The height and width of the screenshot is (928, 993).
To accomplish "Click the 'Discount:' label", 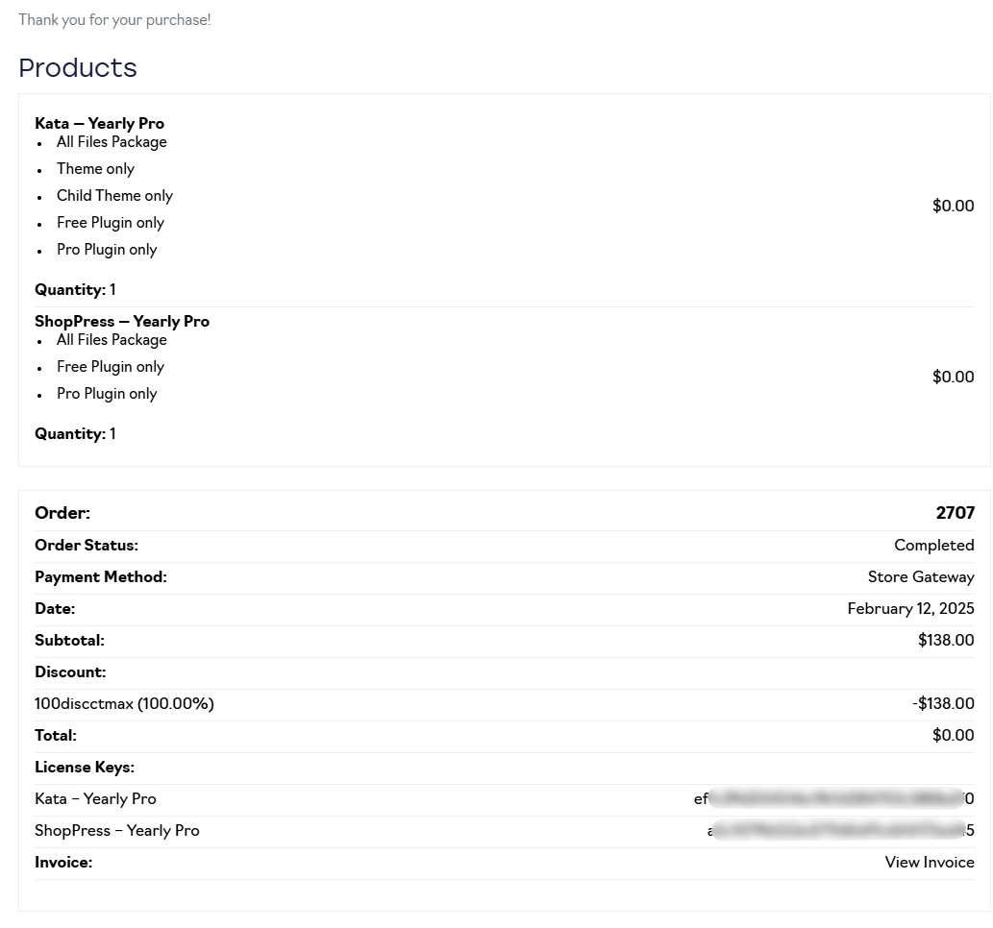I will (x=70, y=672).
